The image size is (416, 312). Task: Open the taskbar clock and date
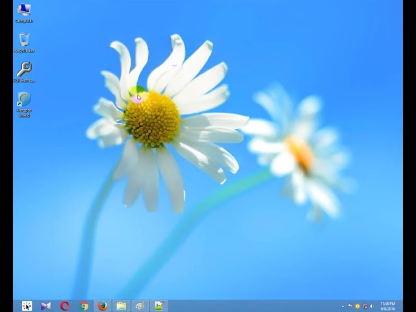coord(388,306)
